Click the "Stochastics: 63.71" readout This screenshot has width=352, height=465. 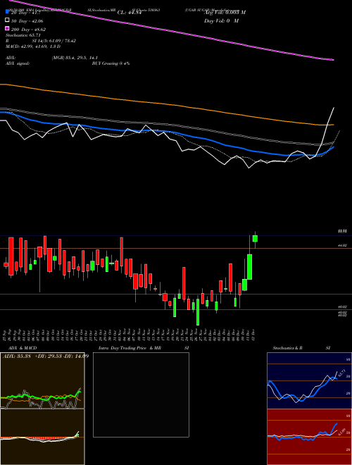click(x=23, y=35)
